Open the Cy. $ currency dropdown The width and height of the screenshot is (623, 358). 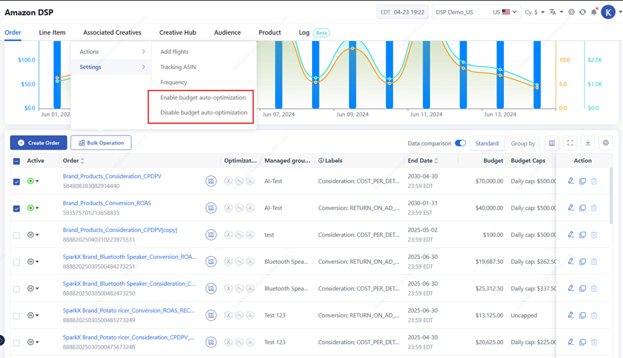point(534,12)
